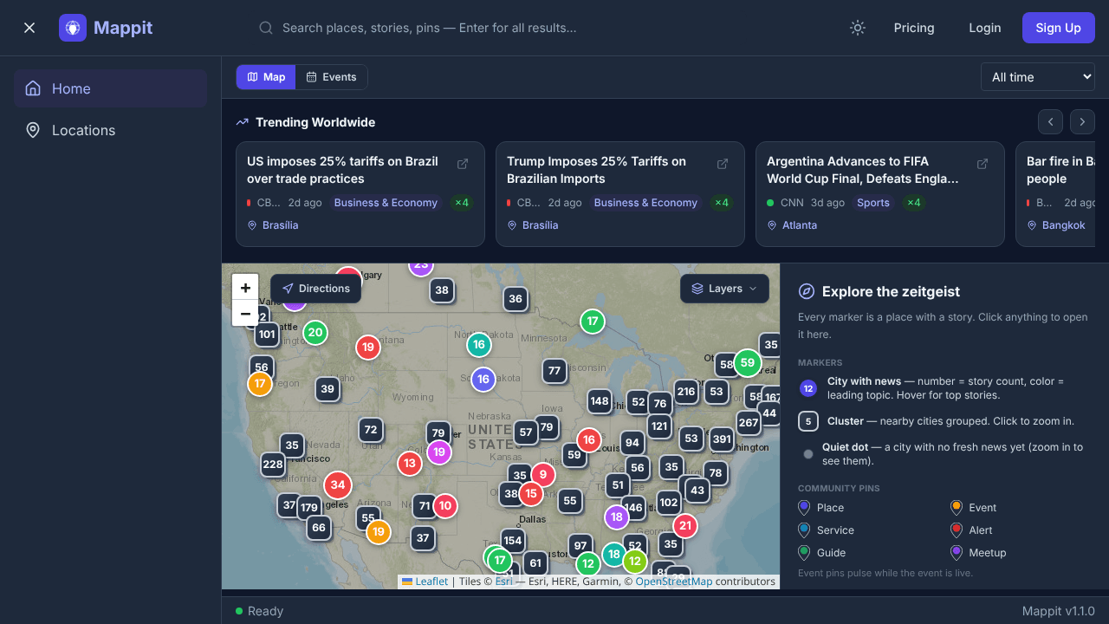Zoom in on the map
This screenshot has width=1109, height=624.
245,288
